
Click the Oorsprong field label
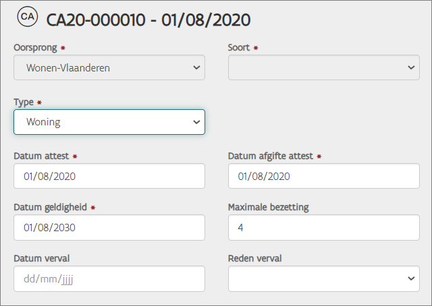pos(35,48)
